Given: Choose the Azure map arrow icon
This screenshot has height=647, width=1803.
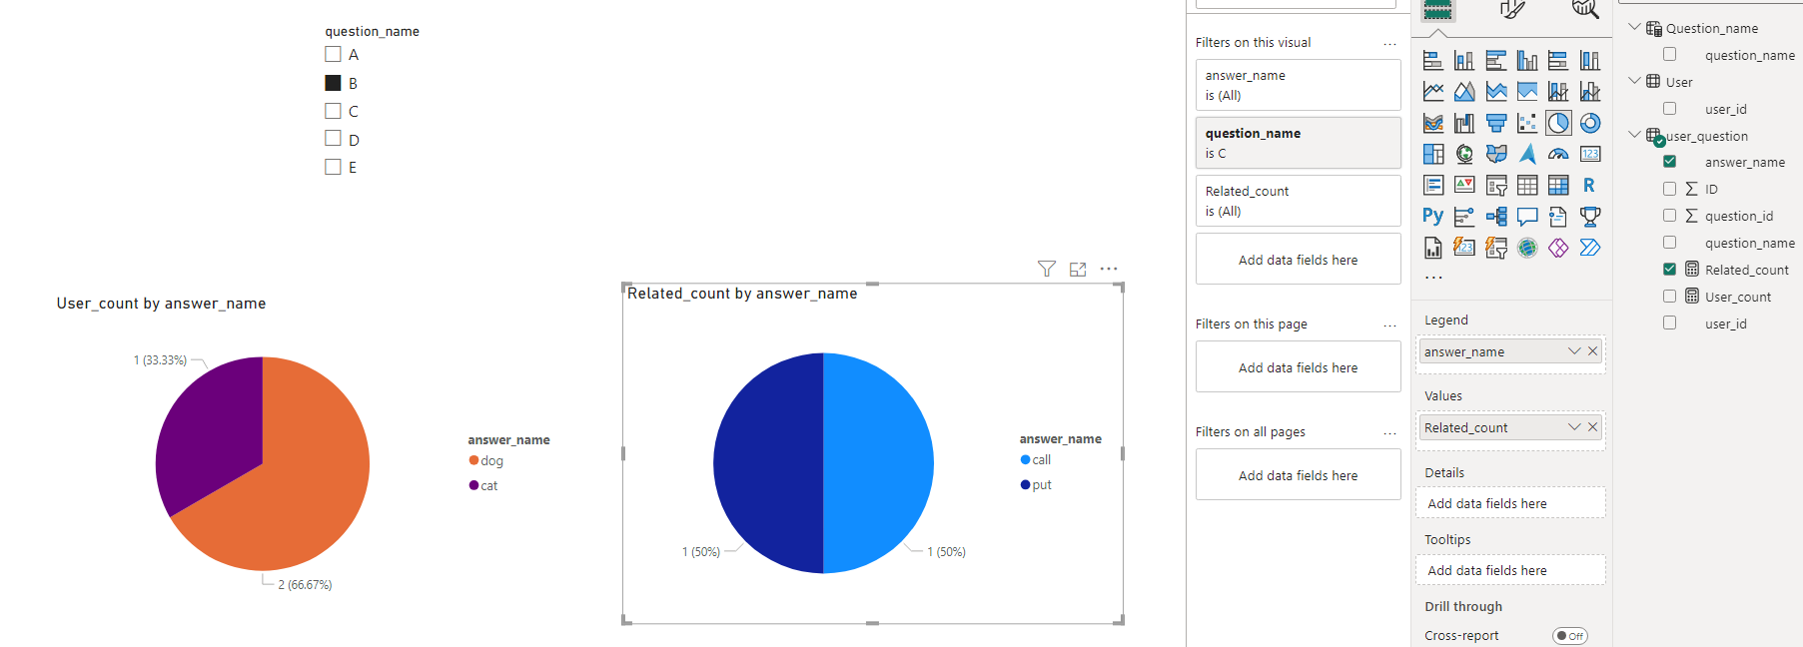Looking at the screenshot, I should click(x=1527, y=154).
